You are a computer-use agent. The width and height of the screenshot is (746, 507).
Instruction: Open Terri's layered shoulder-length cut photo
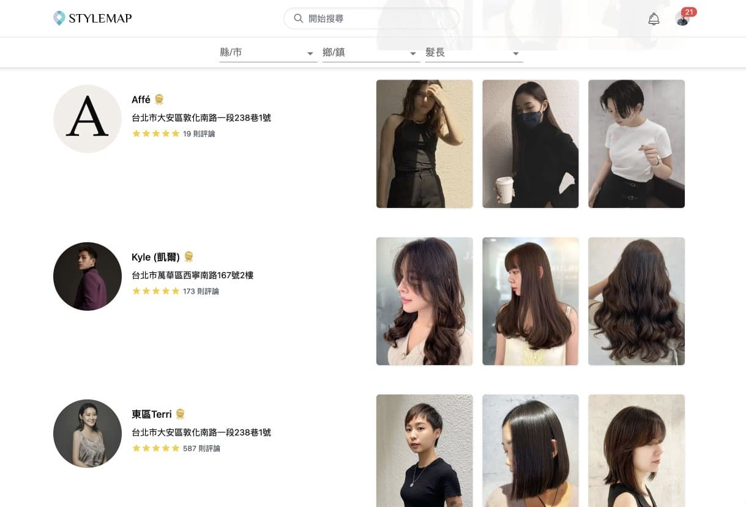pos(636,451)
